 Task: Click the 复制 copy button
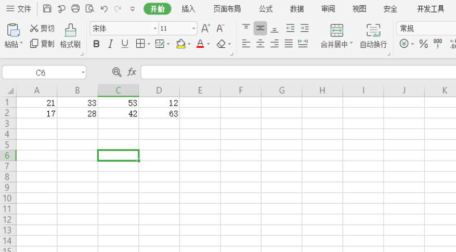(x=42, y=44)
